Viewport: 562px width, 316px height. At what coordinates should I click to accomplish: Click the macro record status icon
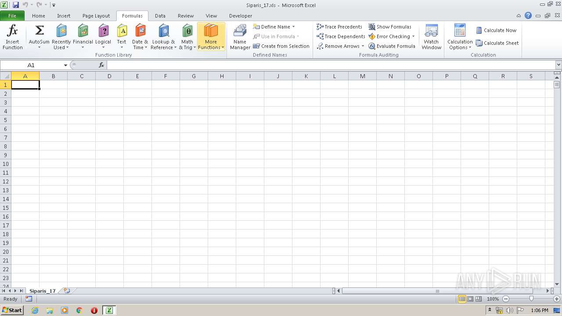click(29, 299)
